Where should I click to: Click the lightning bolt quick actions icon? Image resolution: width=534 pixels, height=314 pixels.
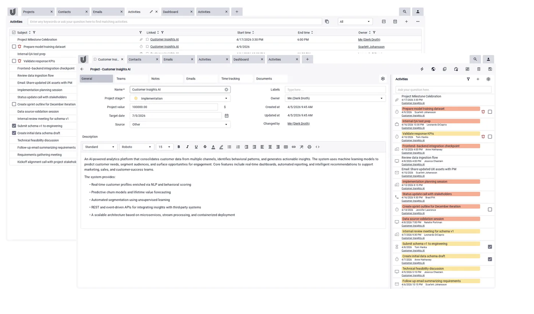click(x=422, y=69)
